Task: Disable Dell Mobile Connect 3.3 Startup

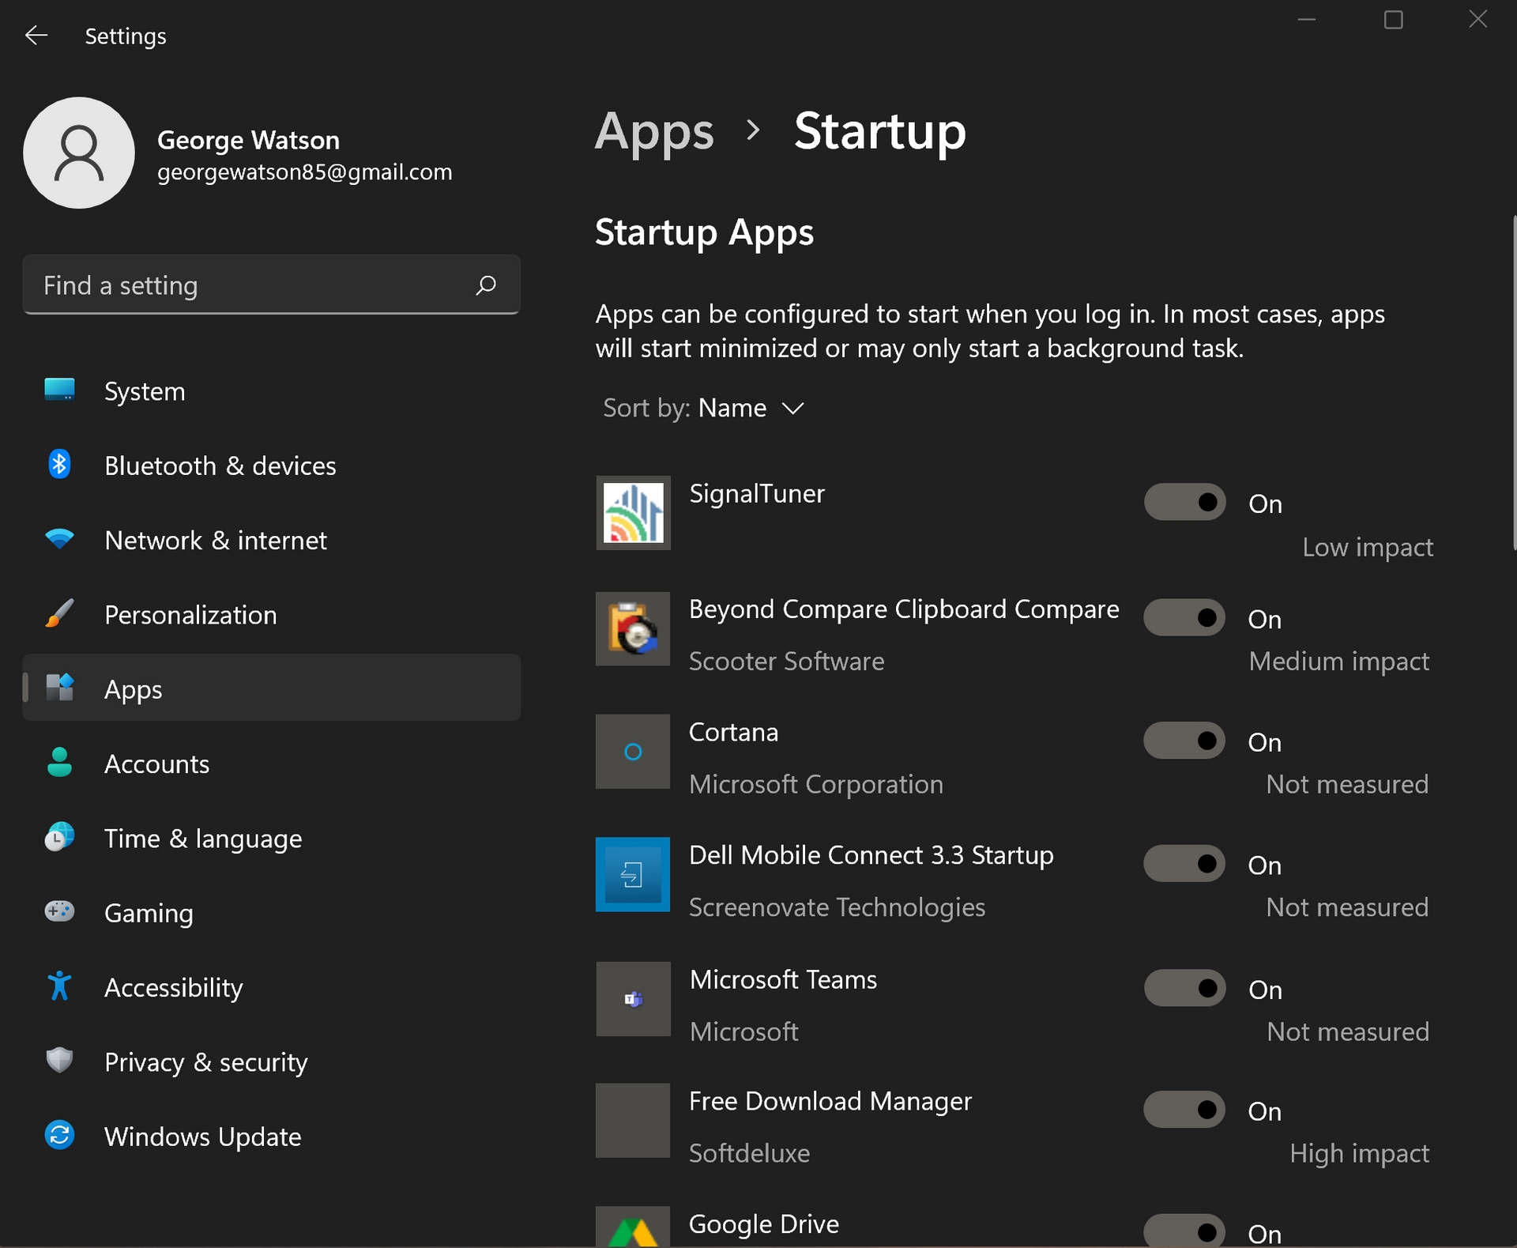Action: (1185, 864)
